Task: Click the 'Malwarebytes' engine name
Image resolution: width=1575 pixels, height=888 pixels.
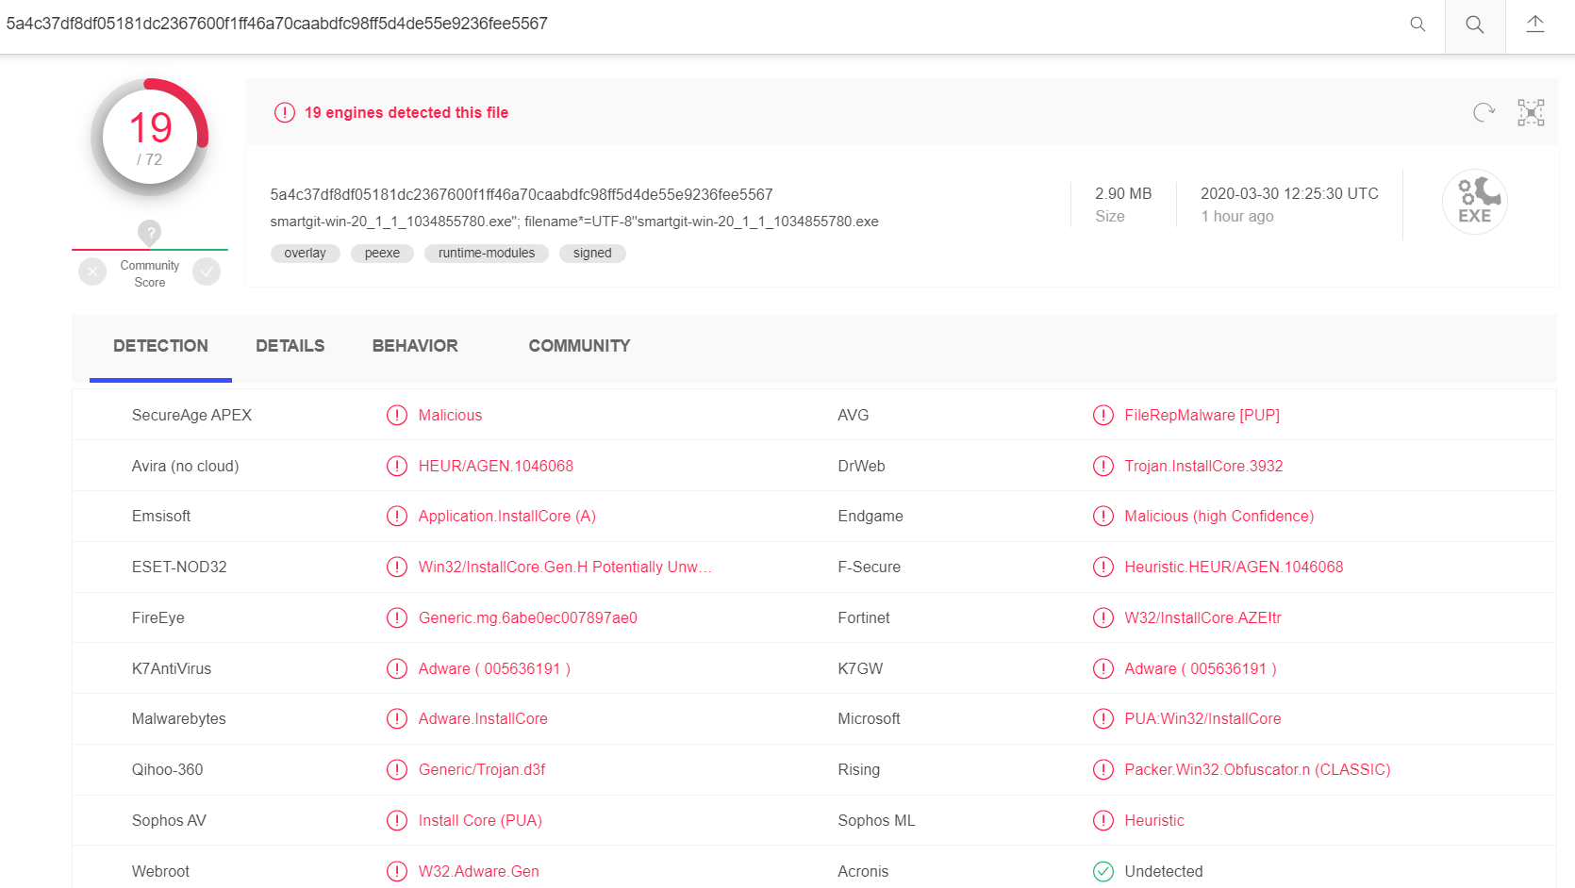Action: point(179,718)
